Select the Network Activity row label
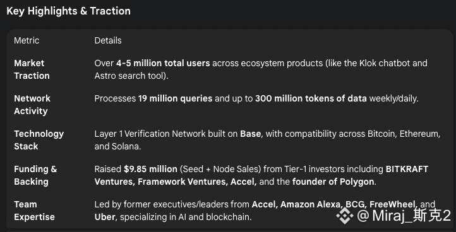The image size is (456, 232). click(x=32, y=105)
